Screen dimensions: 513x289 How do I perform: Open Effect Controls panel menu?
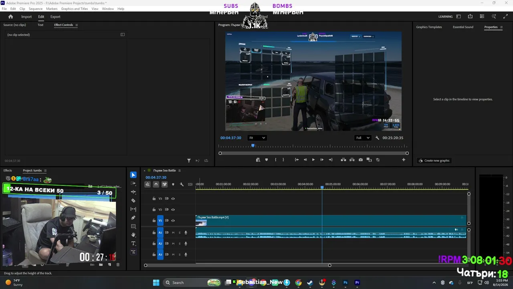[x=77, y=25]
